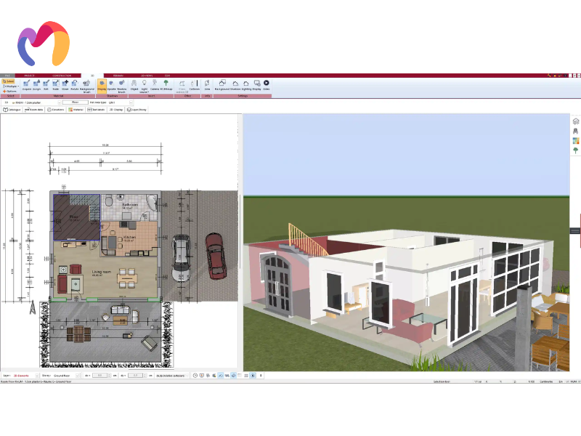
Task: Click the Catalogue button
Action: 13,110
